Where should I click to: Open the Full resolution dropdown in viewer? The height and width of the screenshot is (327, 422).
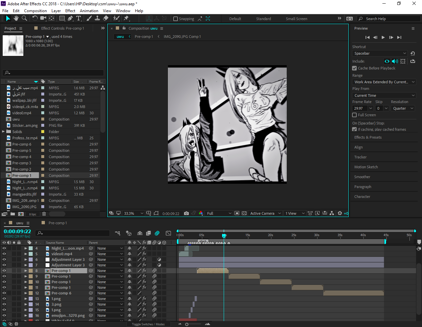point(219,213)
